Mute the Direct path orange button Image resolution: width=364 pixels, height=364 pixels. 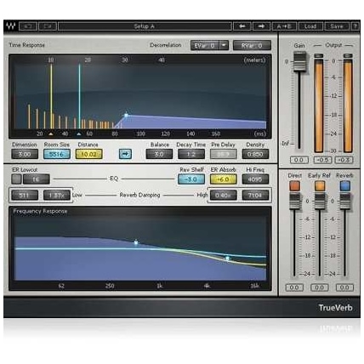pyautogui.click(x=294, y=186)
